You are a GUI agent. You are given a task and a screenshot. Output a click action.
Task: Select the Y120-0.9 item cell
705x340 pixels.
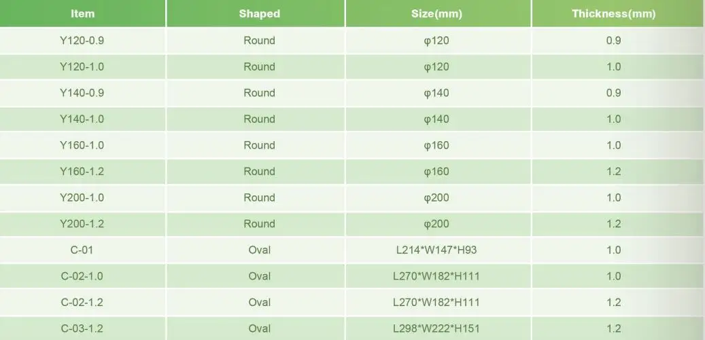[83, 41]
